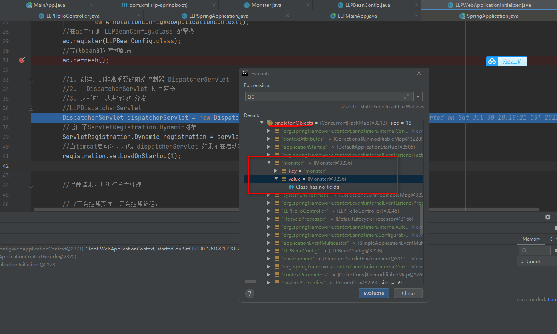Viewport: 557px width, 334px height.
Task: Expand the key = "monster" node
Action: click(276, 171)
